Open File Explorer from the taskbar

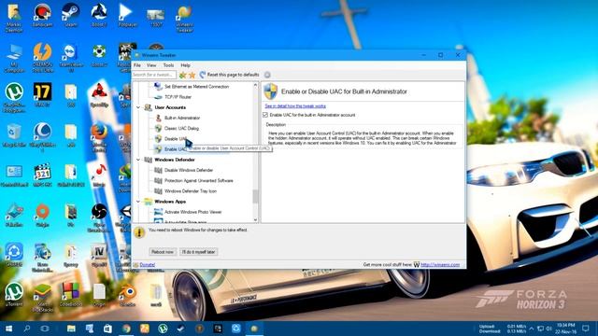(x=71, y=329)
